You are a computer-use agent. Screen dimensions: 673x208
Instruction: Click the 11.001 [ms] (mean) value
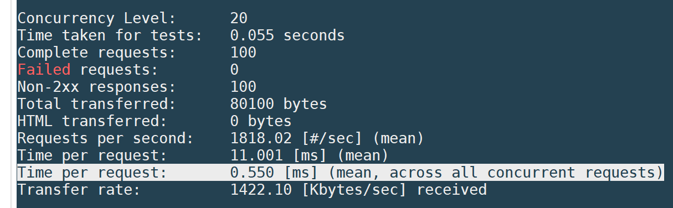(x=310, y=155)
